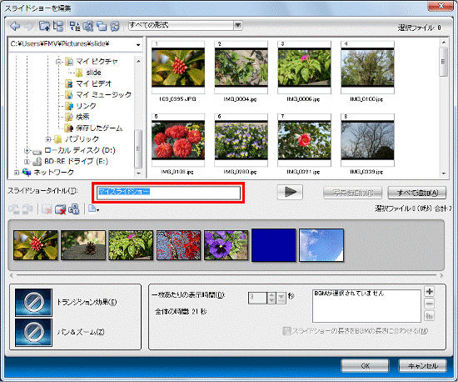Select the sky cloud slide in filmstrip

[321, 245]
